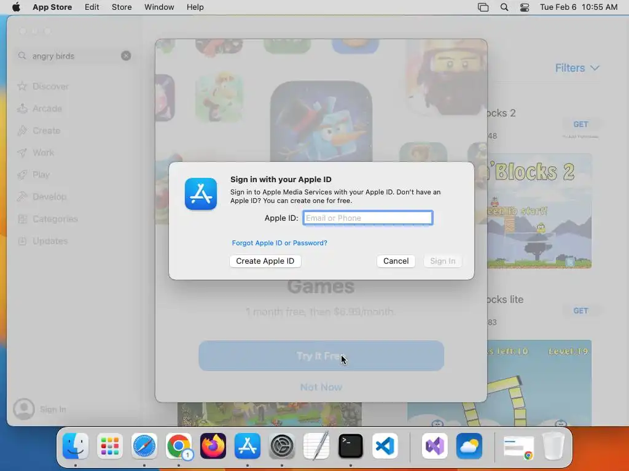Screen dimensions: 629x471
Task: Click the Angry Birds blue bird icon
Action: pyautogui.click(x=321, y=121)
